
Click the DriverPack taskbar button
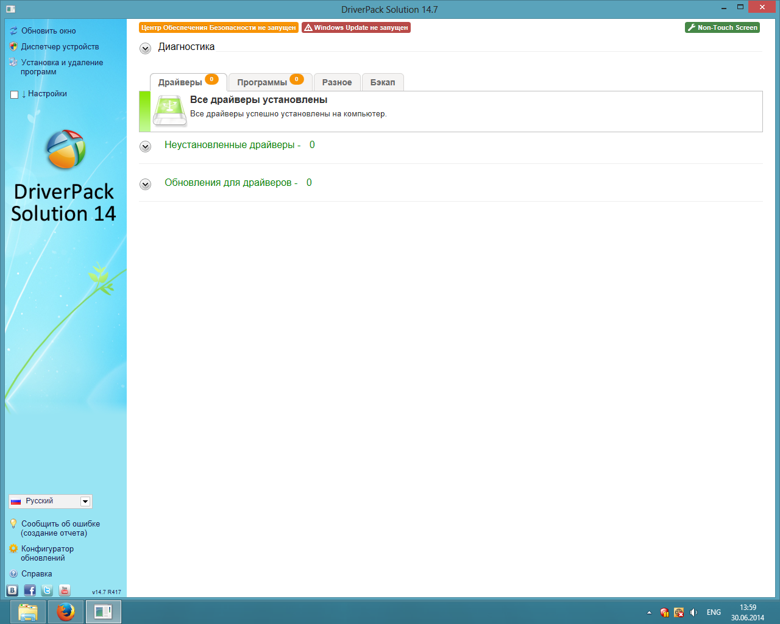[104, 612]
